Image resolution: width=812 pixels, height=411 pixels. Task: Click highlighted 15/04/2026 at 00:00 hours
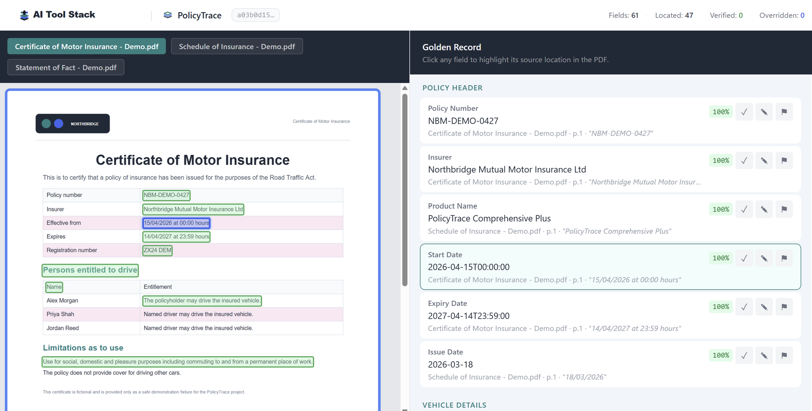(x=177, y=223)
